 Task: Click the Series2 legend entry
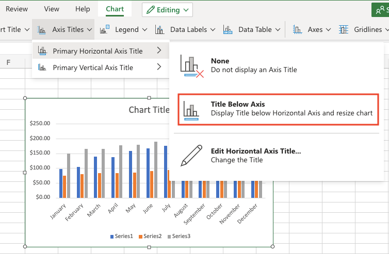pyautogui.click(x=150, y=236)
